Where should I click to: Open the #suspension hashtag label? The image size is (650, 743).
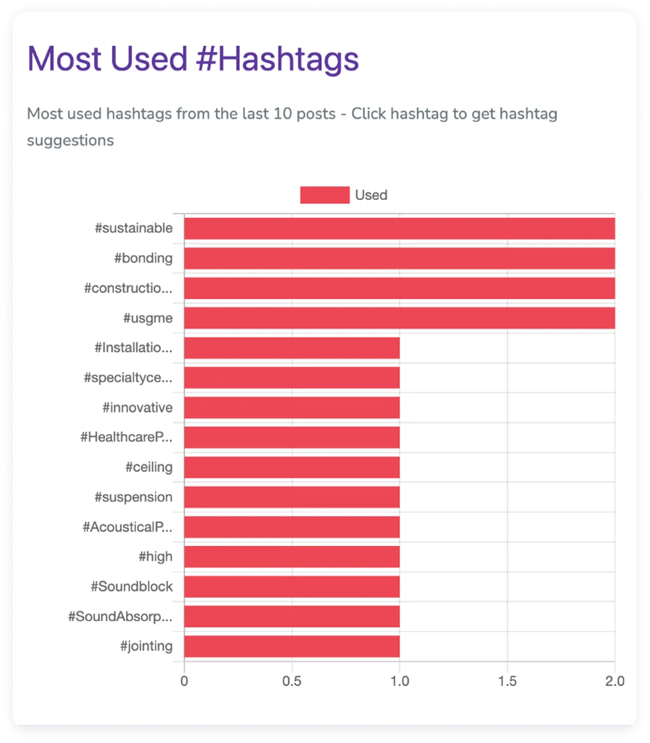point(133,497)
